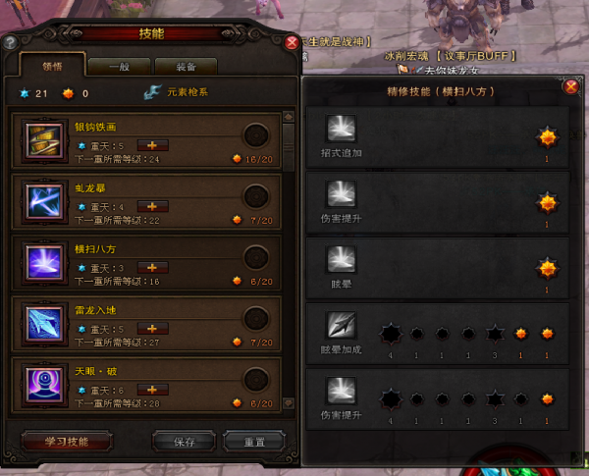Click the 重置 reset button

coord(254,442)
